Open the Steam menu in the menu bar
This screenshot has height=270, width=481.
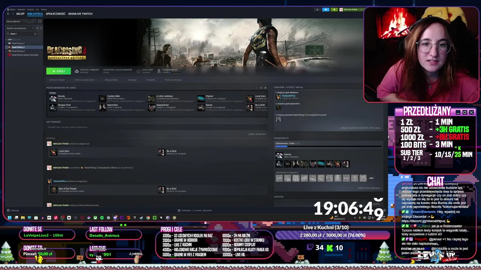13,9
